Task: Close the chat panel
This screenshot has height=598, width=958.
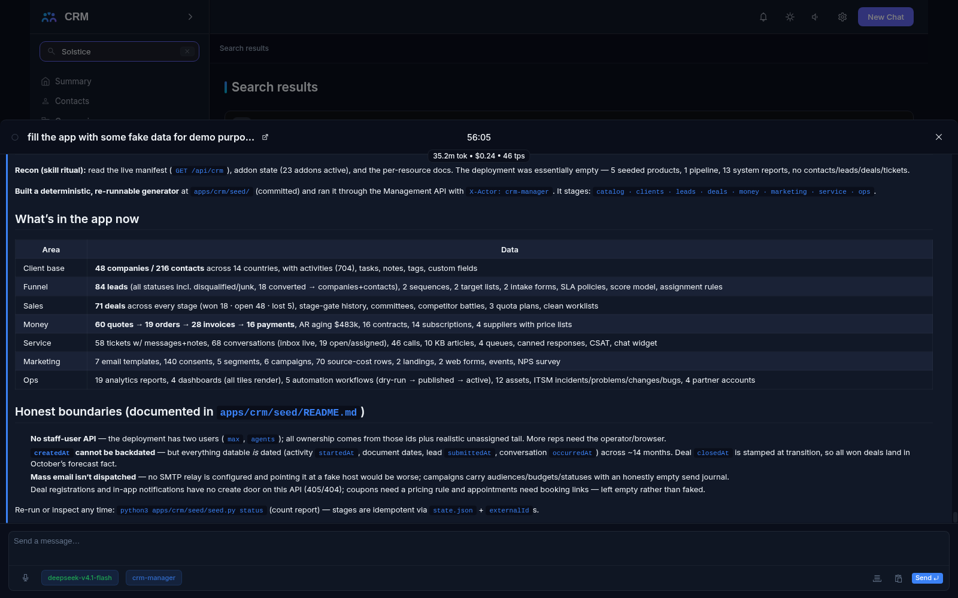Action: pyautogui.click(x=939, y=137)
